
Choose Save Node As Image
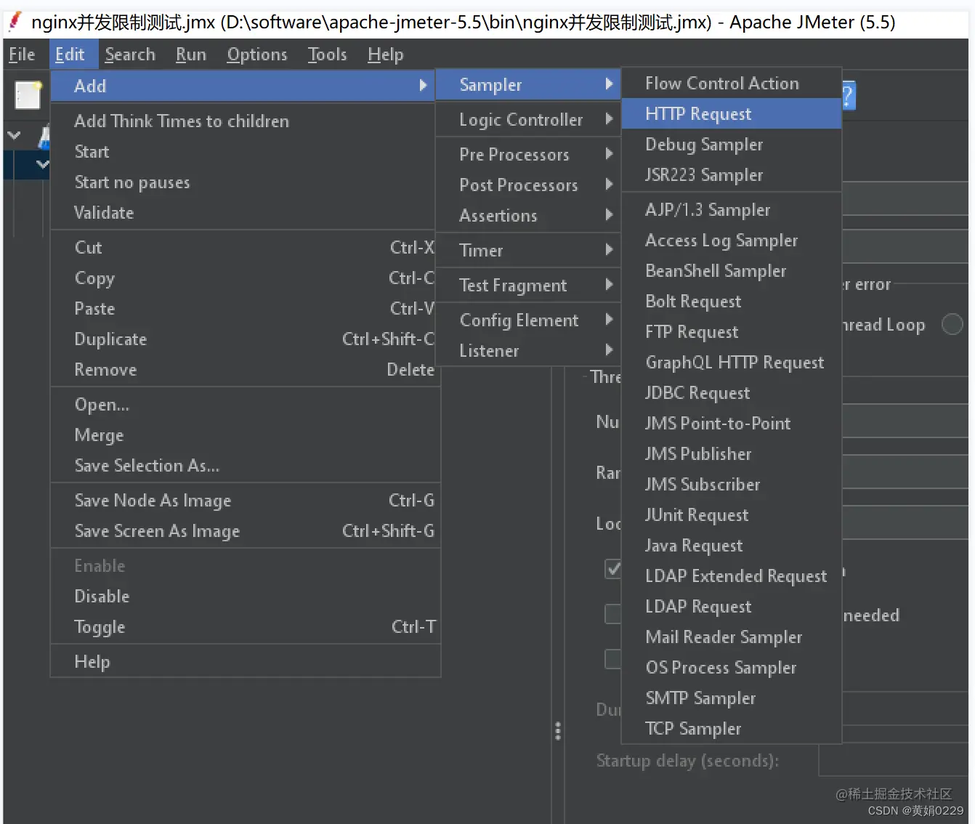[153, 501]
